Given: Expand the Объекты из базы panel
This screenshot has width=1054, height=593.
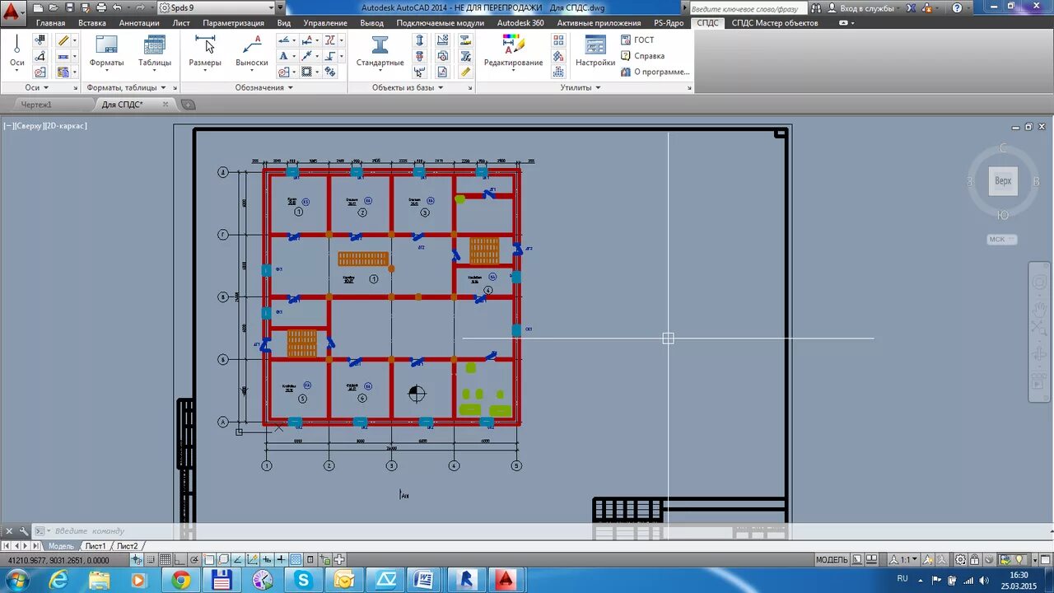Looking at the screenshot, I should pos(408,87).
